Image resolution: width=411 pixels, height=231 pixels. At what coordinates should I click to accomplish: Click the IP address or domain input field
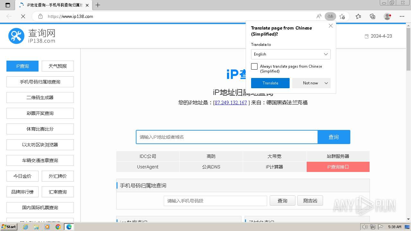point(227,137)
